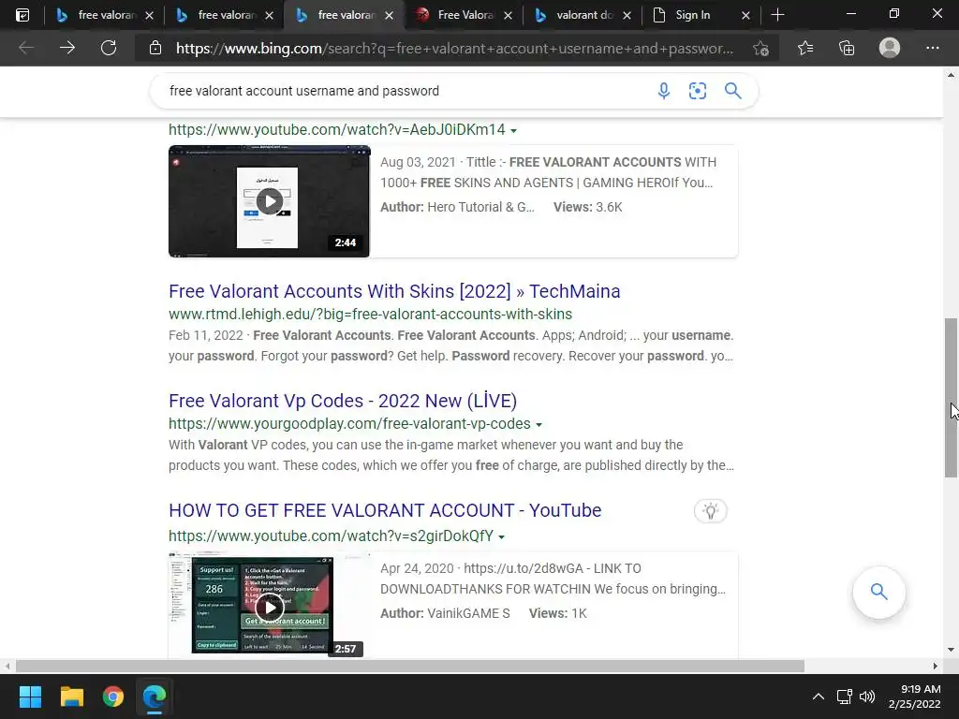The image size is (959, 719).
Task: Play the 2:44 video thumbnail
Action: (270, 201)
